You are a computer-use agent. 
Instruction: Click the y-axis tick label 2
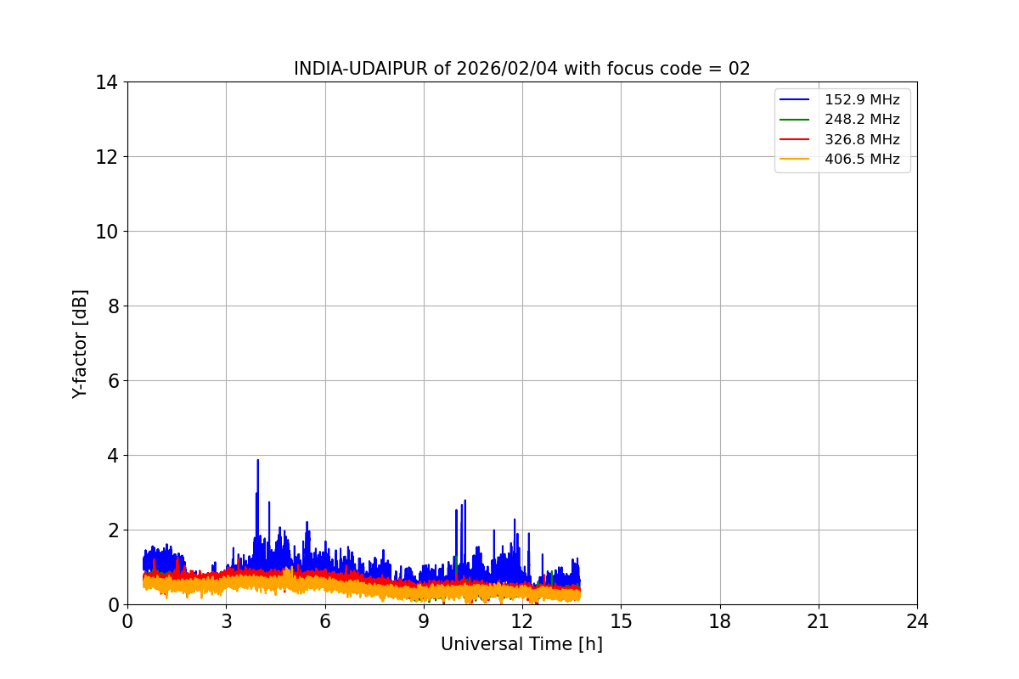pos(112,530)
